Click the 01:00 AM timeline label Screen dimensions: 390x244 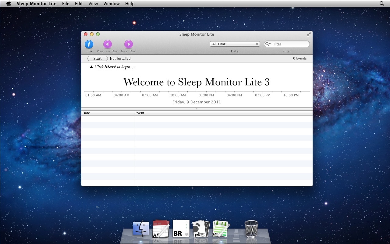[93, 95]
